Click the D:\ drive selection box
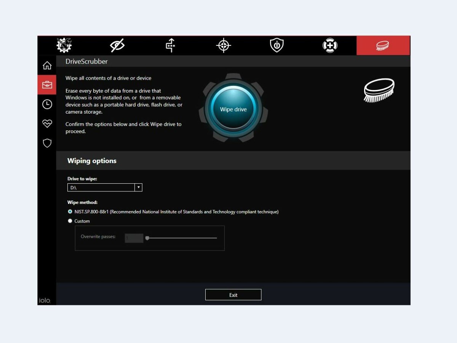Image resolution: width=457 pixels, height=343 pixels. coord(101,188)
